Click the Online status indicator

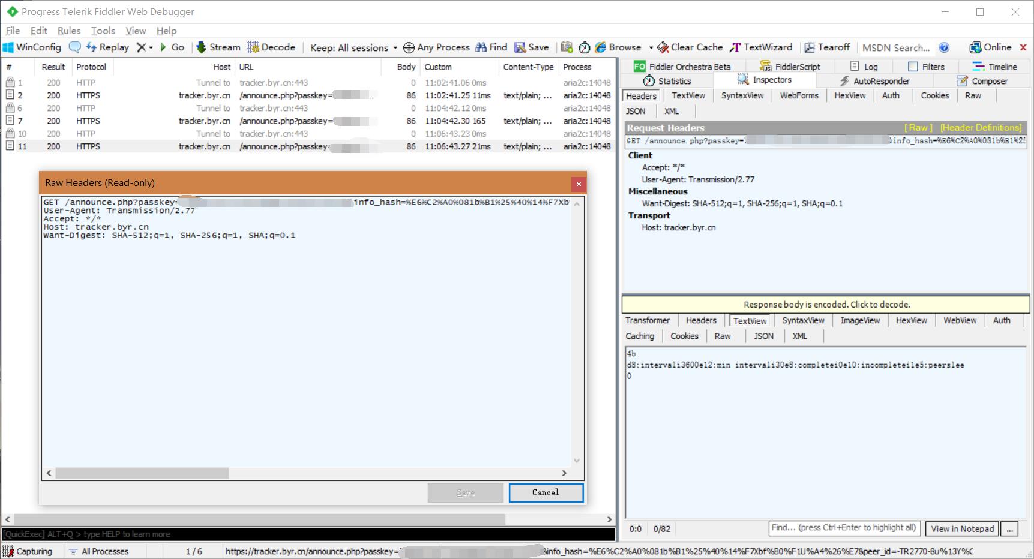[x=990, y=47]
